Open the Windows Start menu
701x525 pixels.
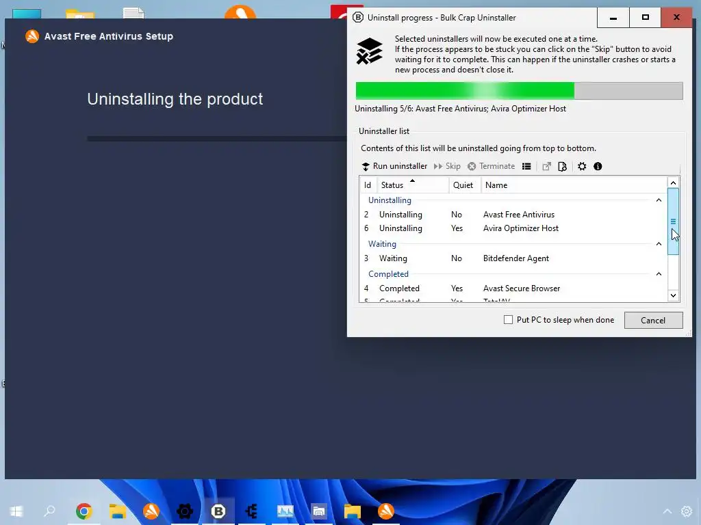[x=16, y=511]
